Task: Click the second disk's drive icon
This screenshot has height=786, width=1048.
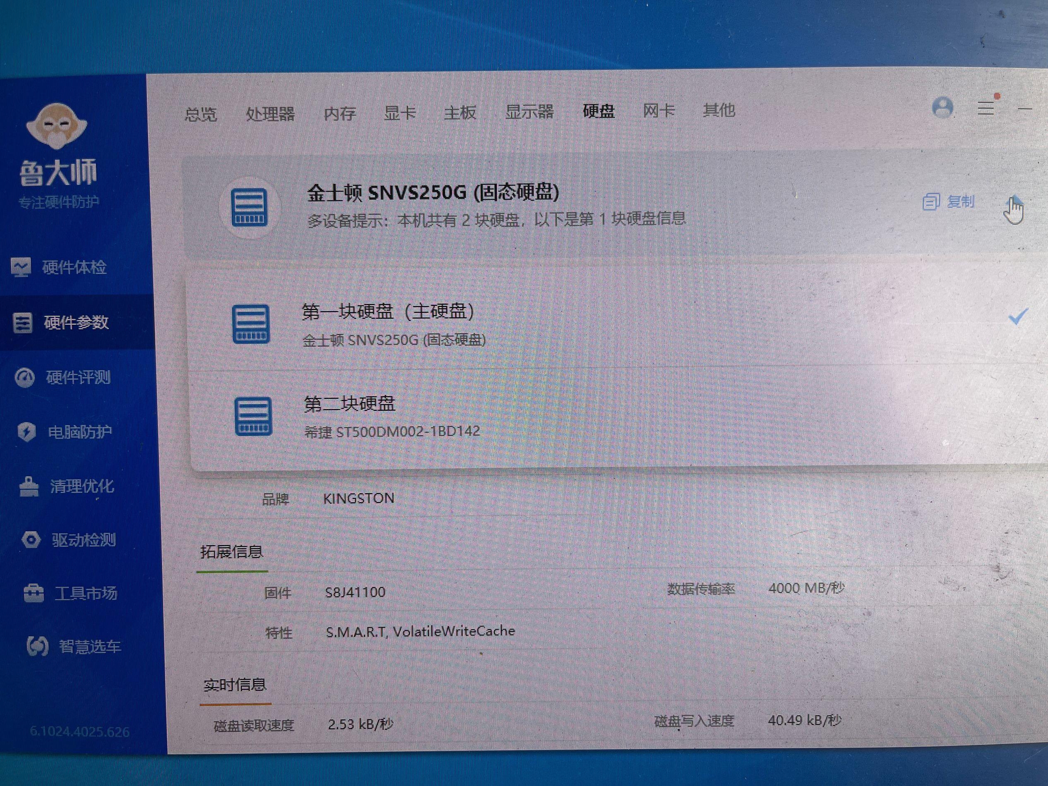Action: pos(253,416)
